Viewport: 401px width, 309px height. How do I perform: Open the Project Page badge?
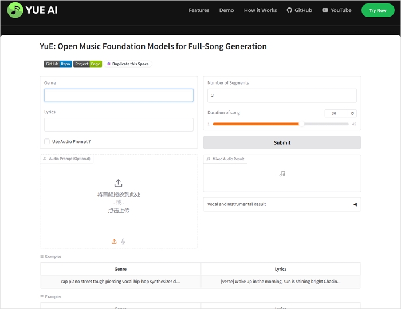point(88,64)
